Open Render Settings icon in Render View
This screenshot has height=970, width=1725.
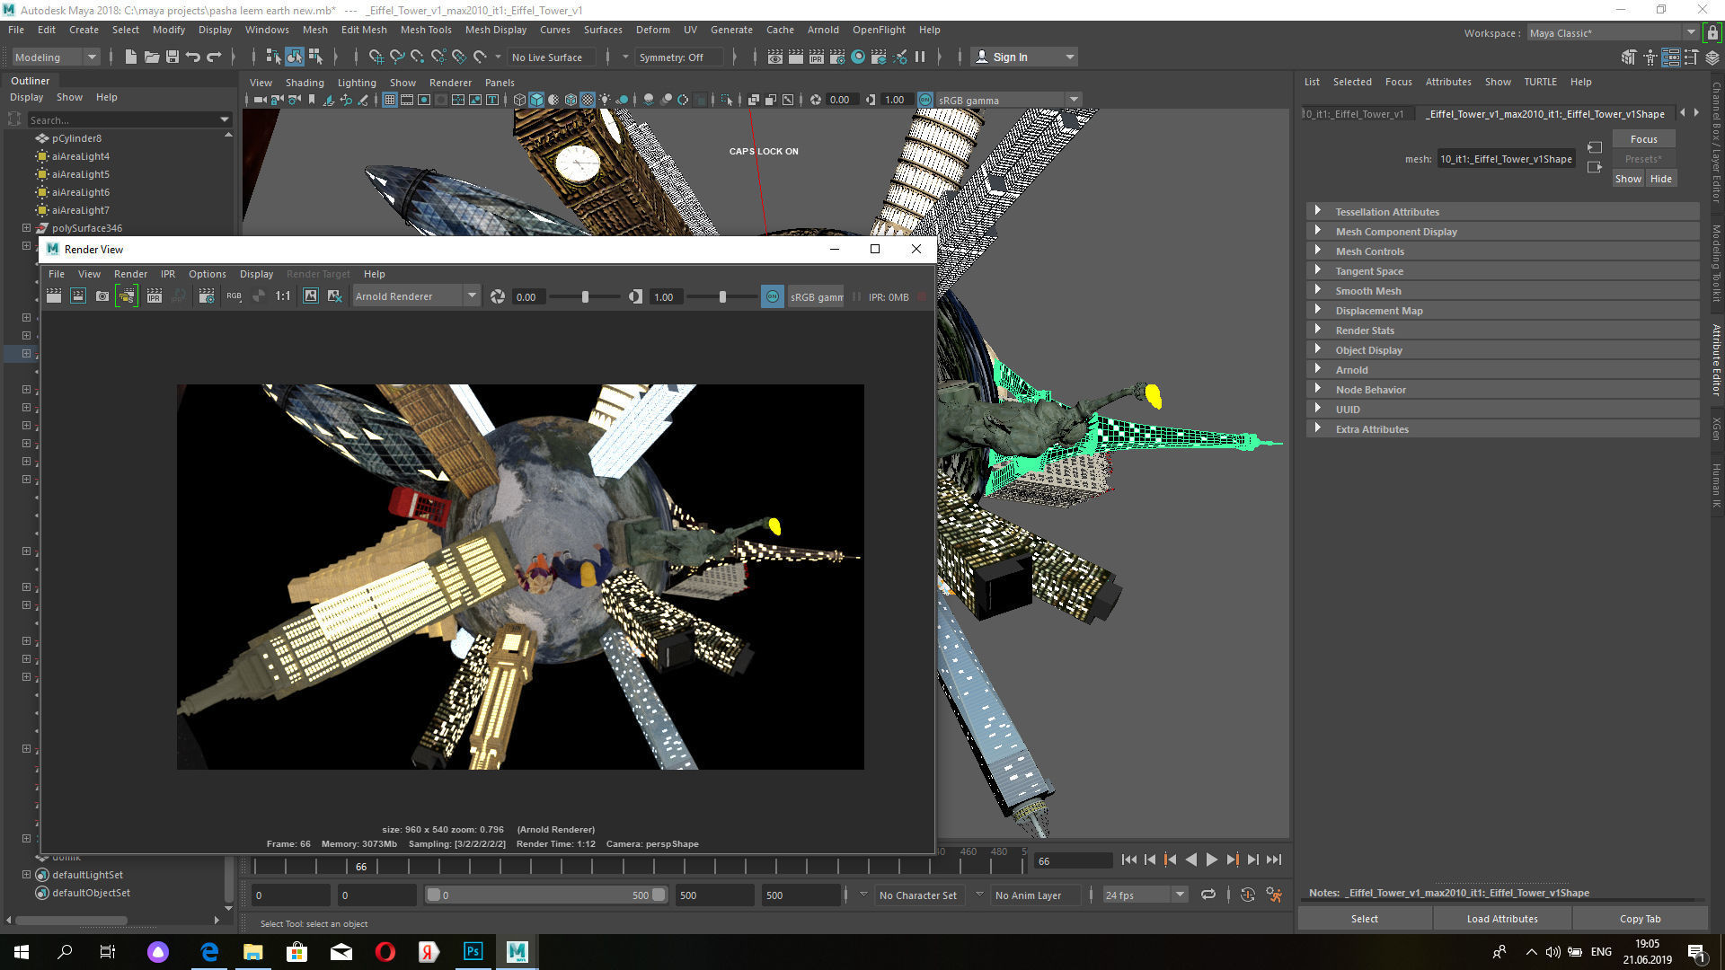207,296
